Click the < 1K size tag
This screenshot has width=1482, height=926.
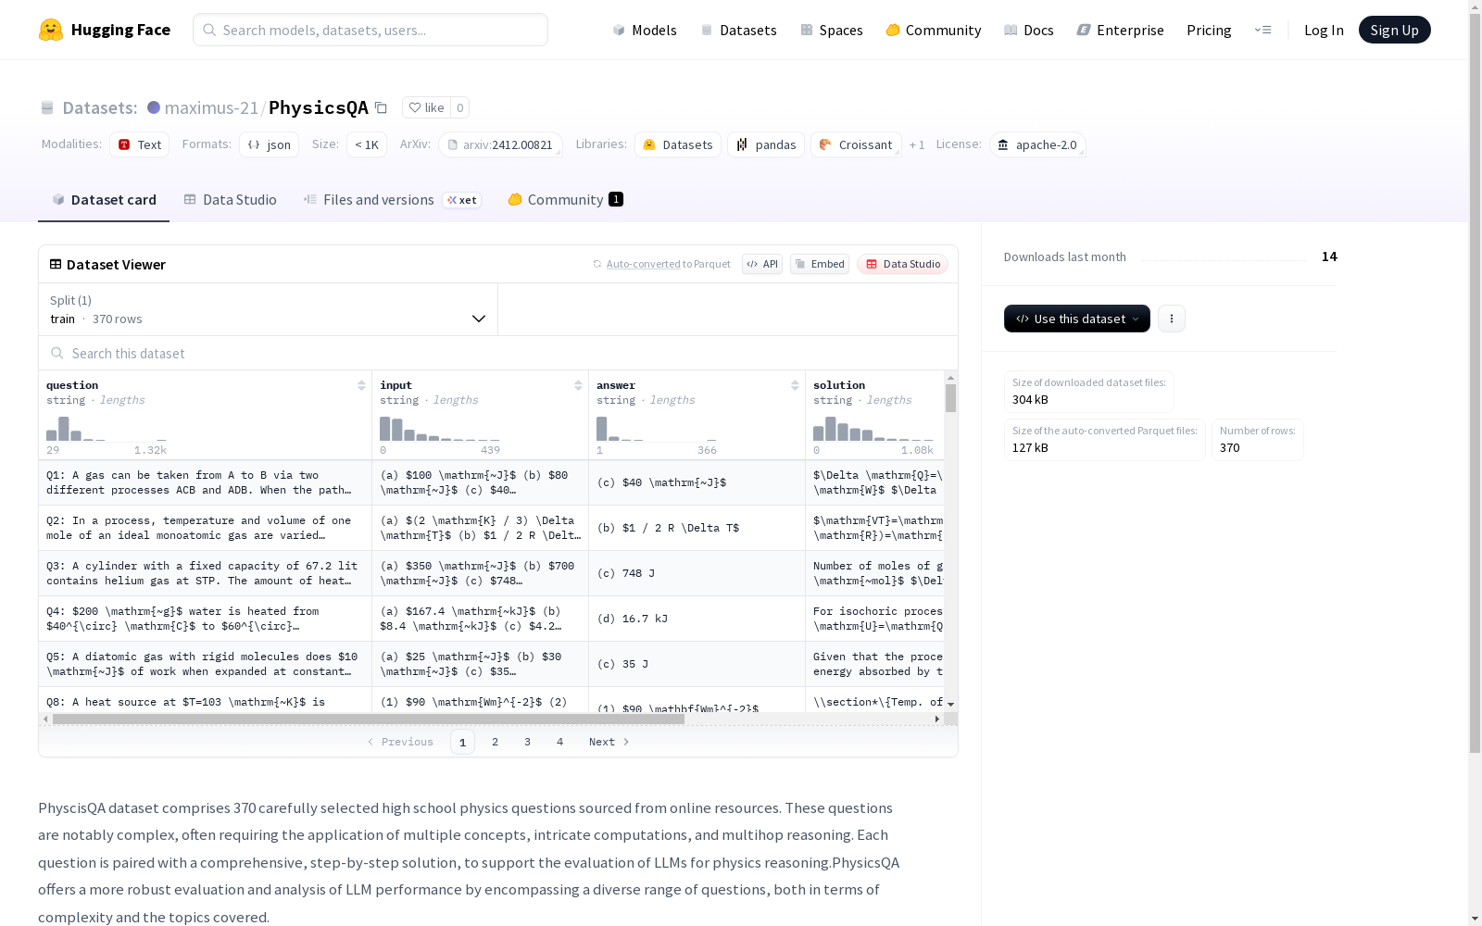pos(367,144)
